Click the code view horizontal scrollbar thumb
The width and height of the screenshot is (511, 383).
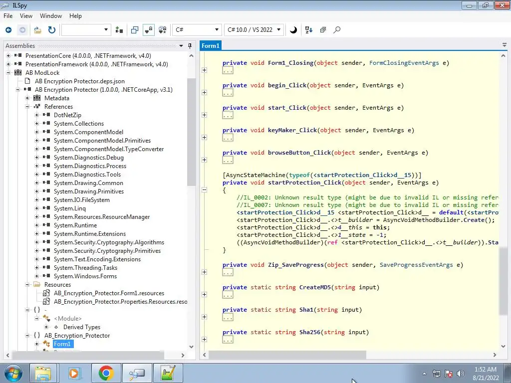287,355
